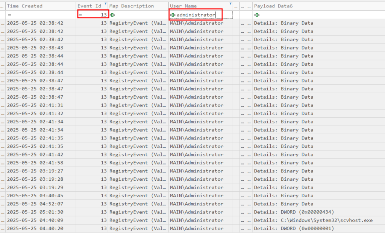Click the Event Id column filter funnel icon
The width and height of the screenshot is (385, 234).
[105, 4]
